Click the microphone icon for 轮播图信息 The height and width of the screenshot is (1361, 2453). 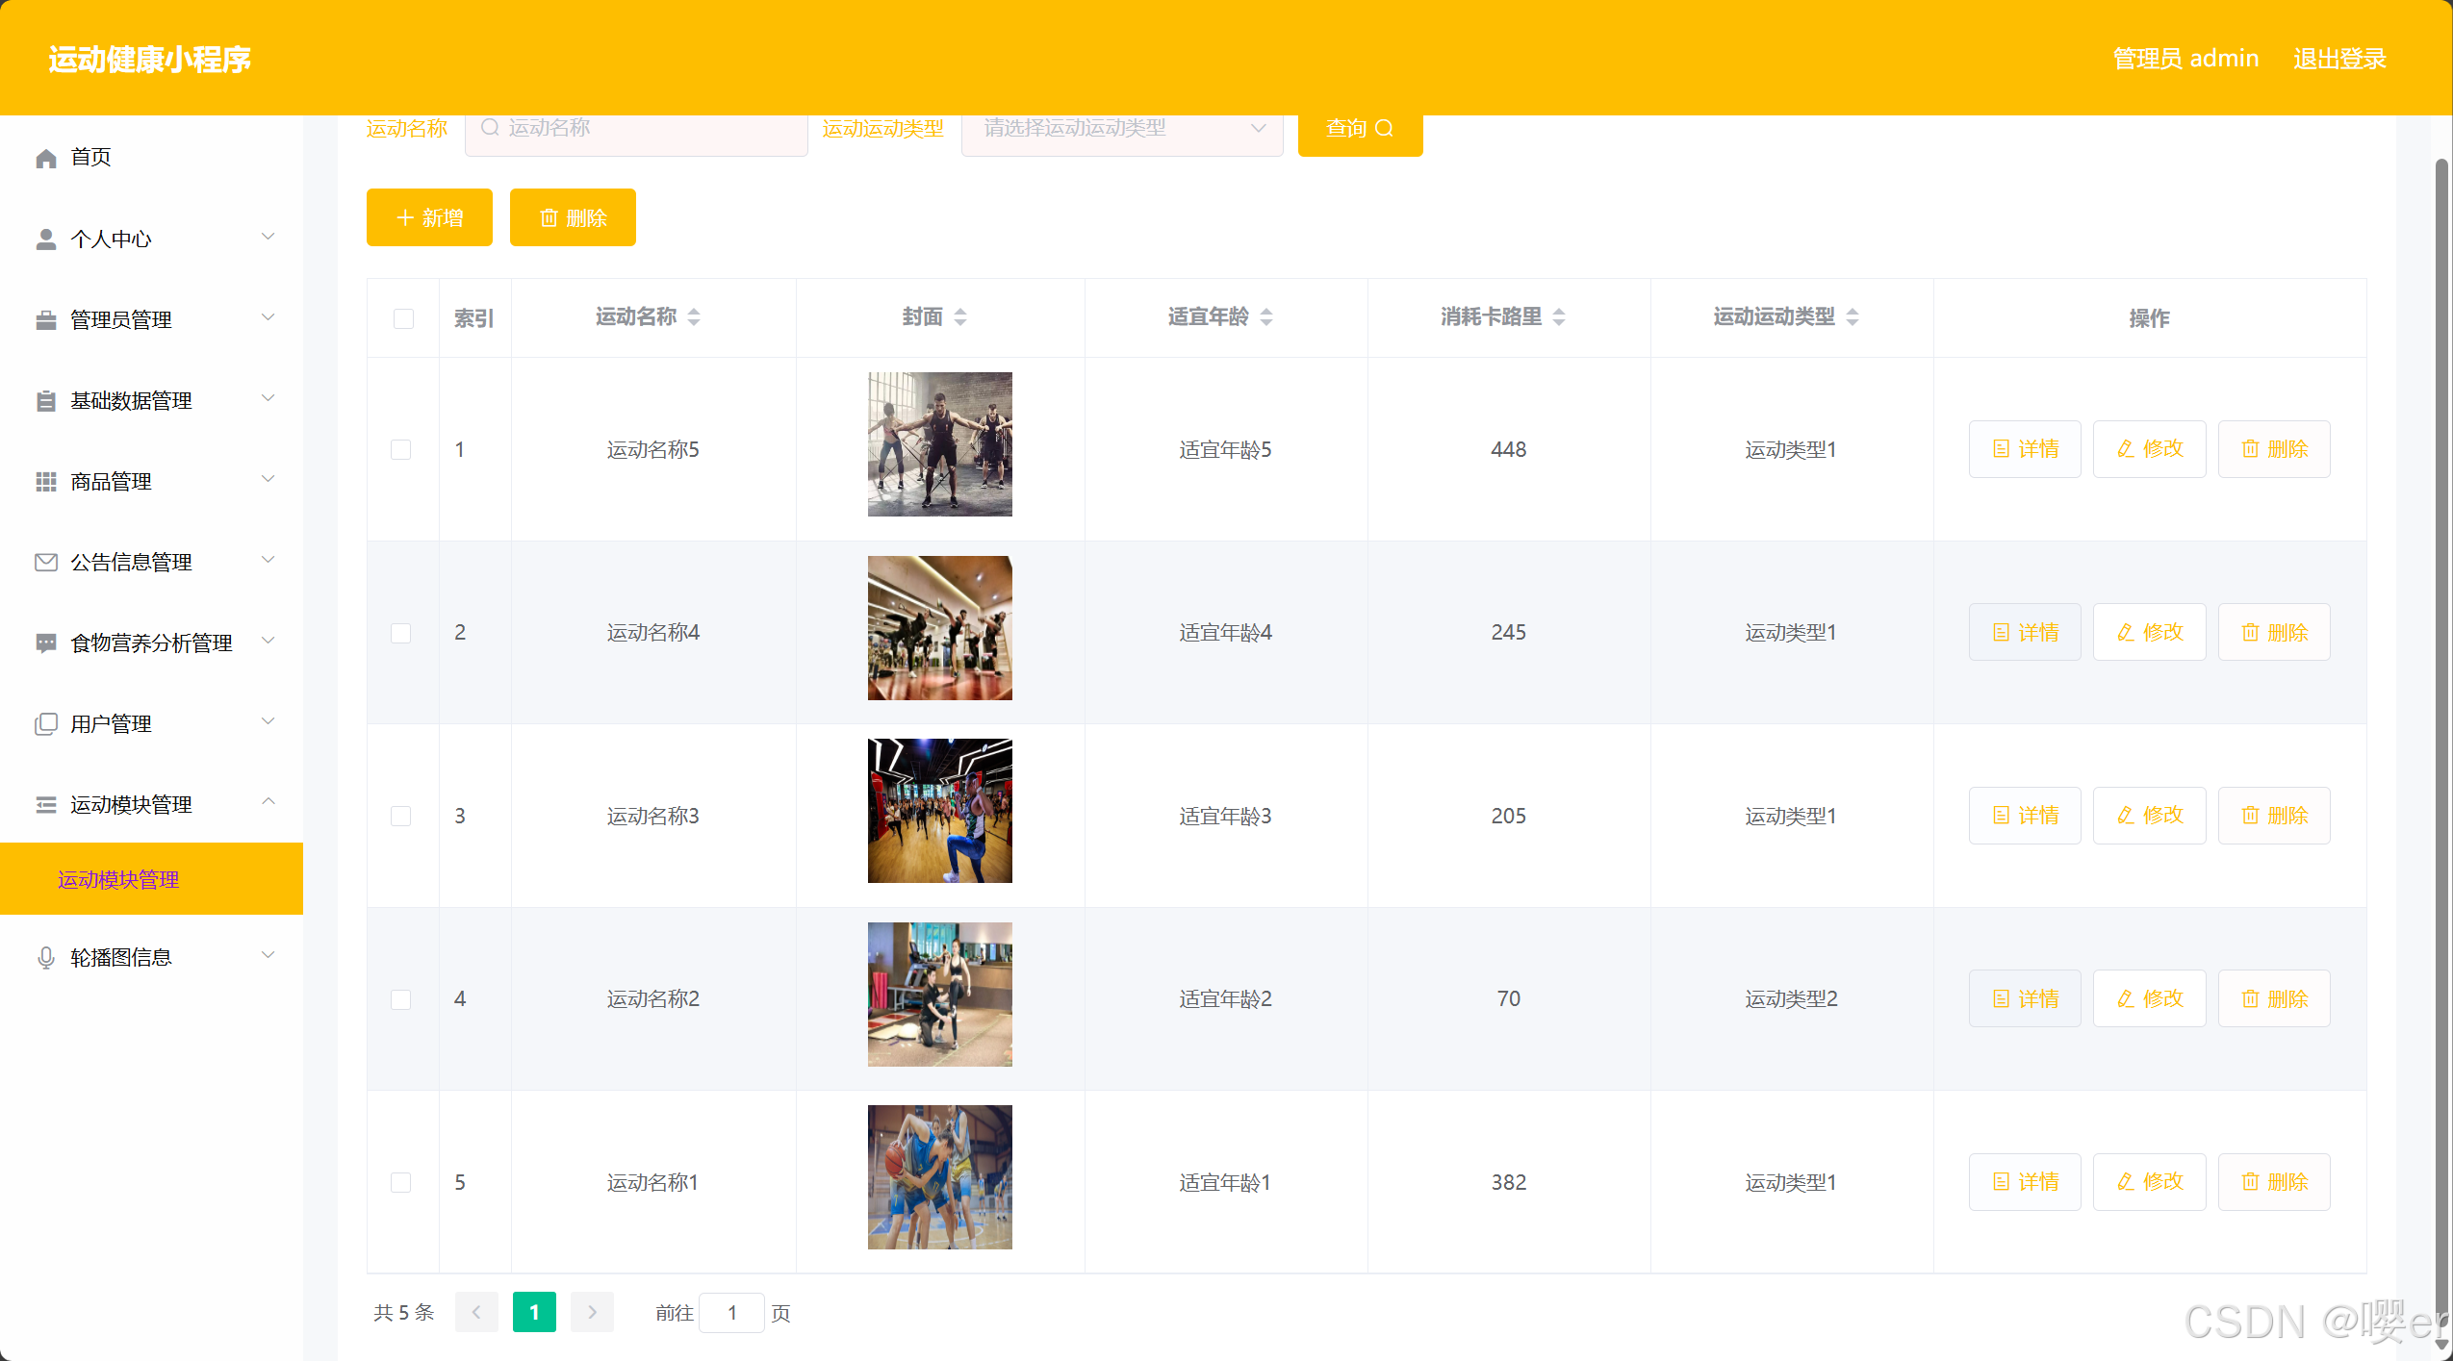coord(45,957)
